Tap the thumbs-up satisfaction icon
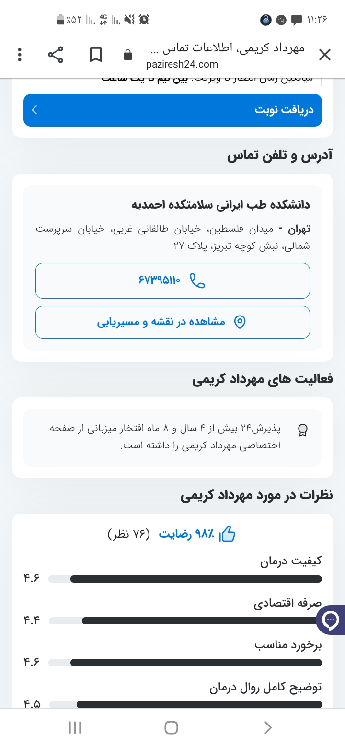Screen dimensions: 345x748 point(227,534)
